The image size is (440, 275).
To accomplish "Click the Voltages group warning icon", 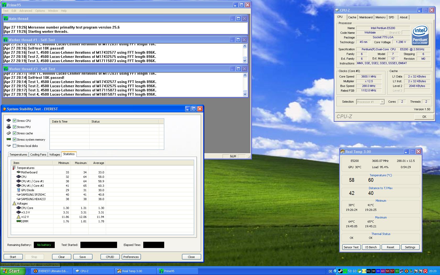I will 14,203.
